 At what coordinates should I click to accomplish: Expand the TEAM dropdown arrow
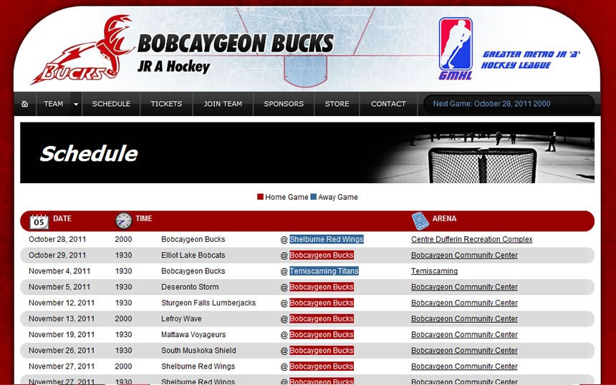click(76, 104)
